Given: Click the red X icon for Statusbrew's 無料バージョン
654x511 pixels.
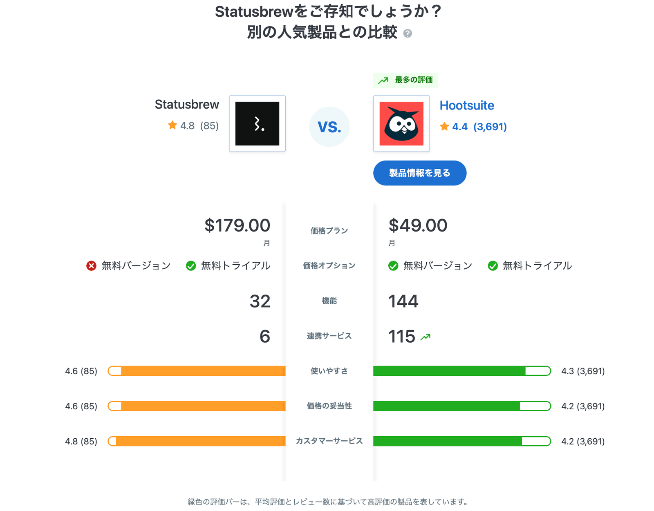Looking at the screenshot, I should (x=91, y=266).
